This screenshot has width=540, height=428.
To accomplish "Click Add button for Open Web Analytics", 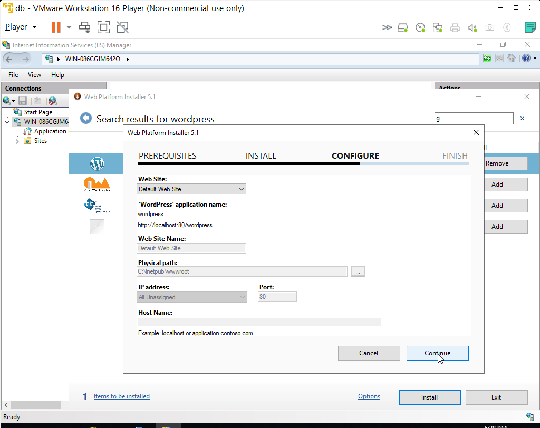I will coord(506,184).
